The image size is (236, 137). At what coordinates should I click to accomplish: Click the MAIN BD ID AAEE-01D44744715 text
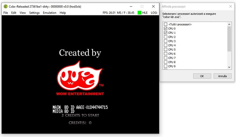[80, 107]
